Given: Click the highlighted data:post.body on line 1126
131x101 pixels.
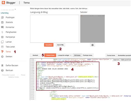Looking at the screenshot, I should pyautogui.click(x=59, y=99).
